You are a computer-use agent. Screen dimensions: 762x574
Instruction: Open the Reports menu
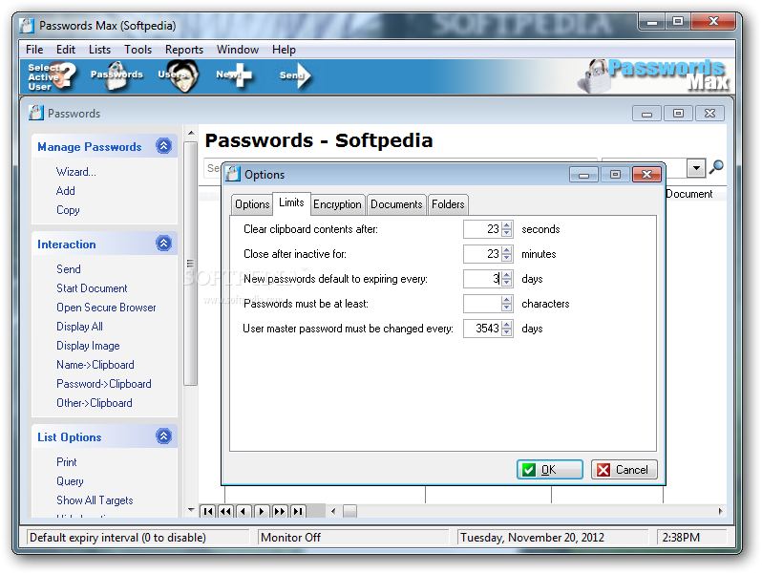point(184,50)
